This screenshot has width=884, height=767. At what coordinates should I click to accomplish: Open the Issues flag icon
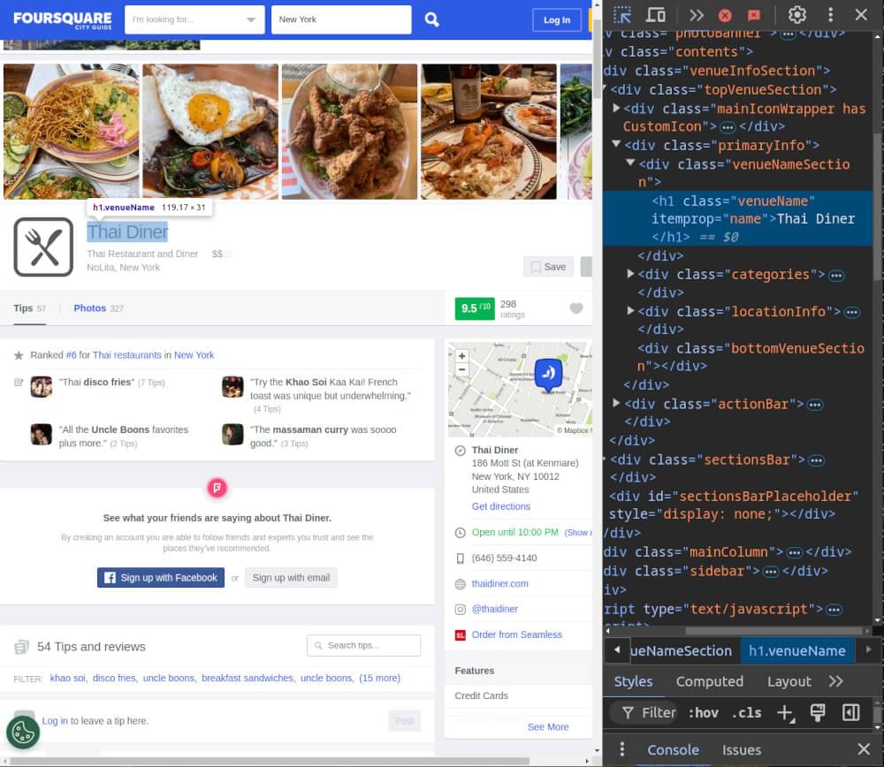coord(755,15)
